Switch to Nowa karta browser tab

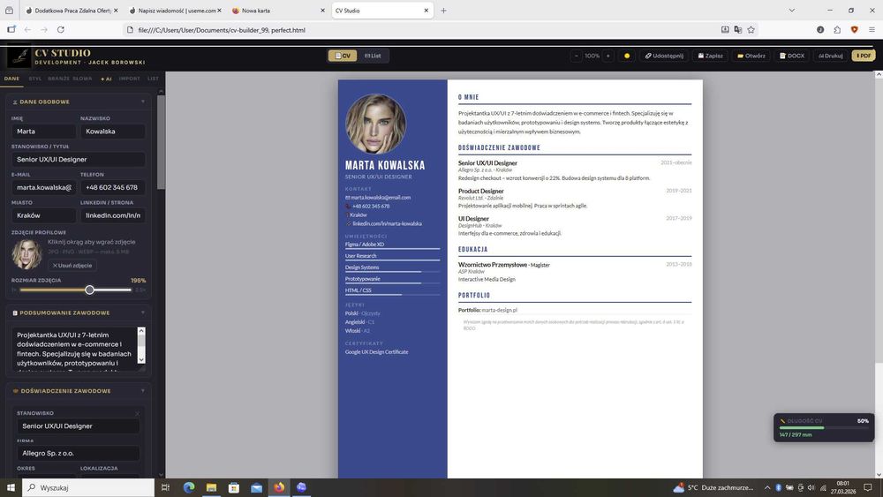click(x=277, y=11)
